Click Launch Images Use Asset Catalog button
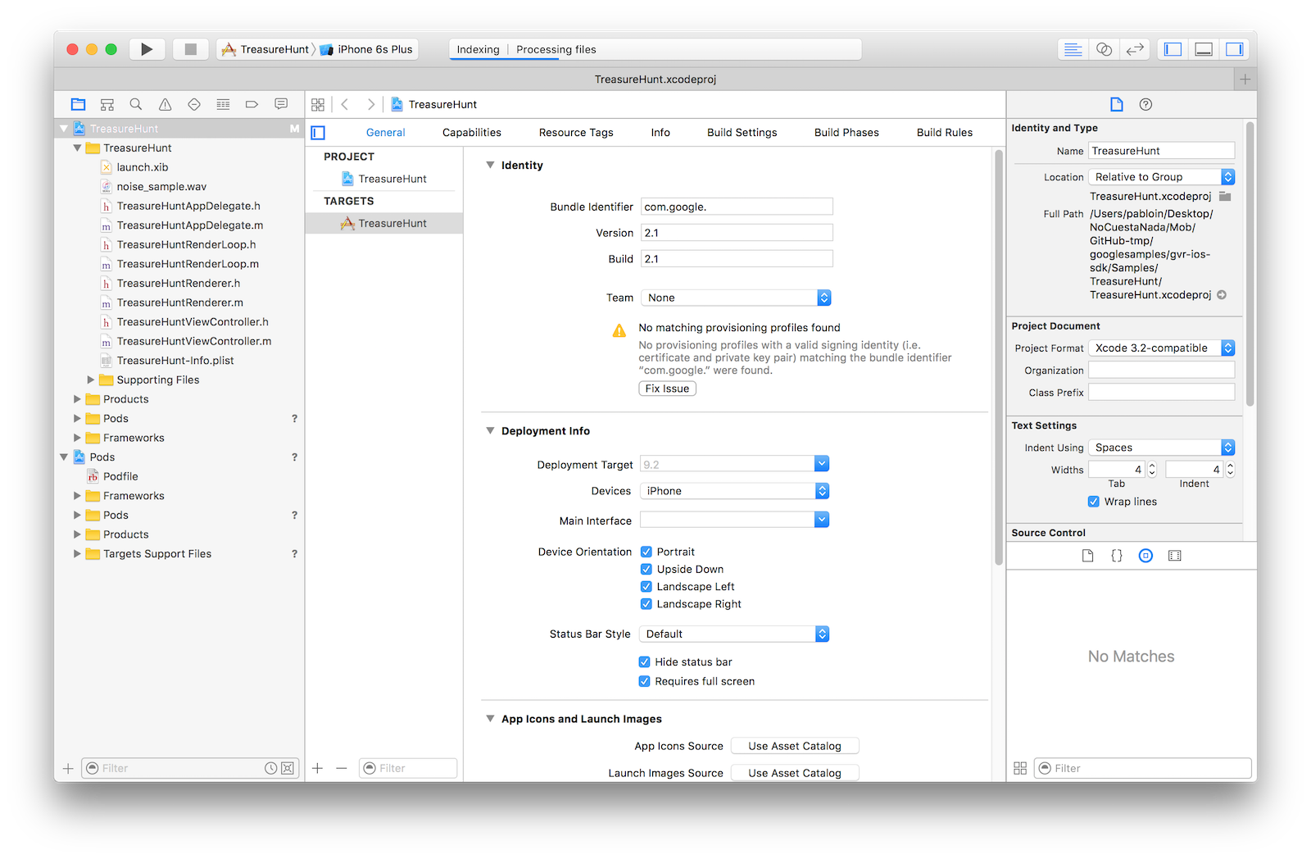The width and height of the screenshot is (1311, 859). [x=795, y=773]
